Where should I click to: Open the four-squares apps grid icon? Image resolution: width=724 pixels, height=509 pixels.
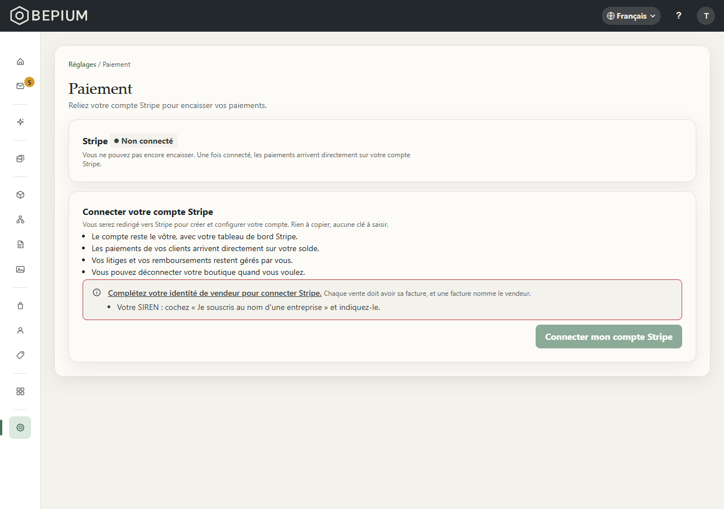[x=20, y=391]
